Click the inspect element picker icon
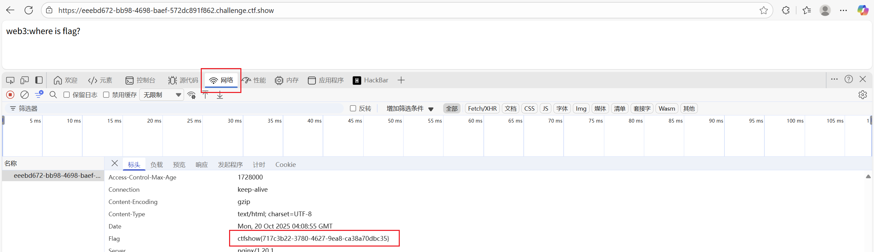The width and height of the screenshot is (874, 252). point(10,80)
